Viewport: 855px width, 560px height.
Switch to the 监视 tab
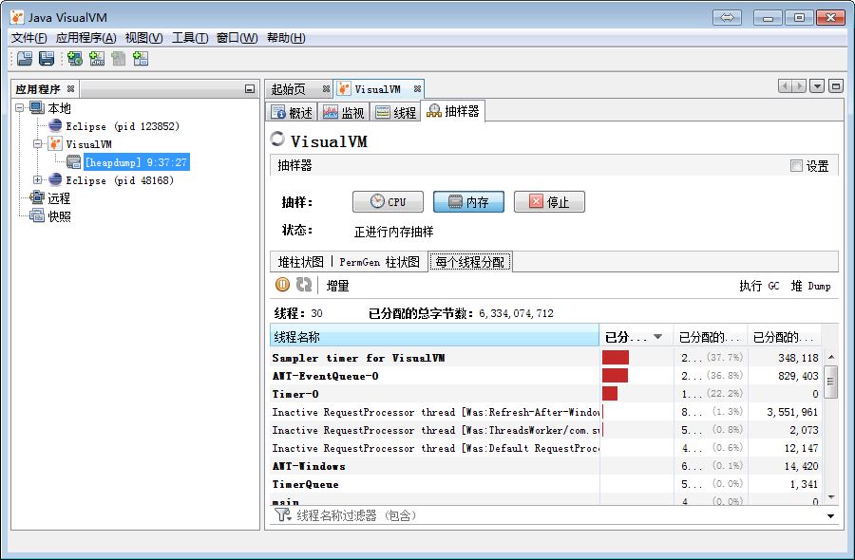point(344,112)
